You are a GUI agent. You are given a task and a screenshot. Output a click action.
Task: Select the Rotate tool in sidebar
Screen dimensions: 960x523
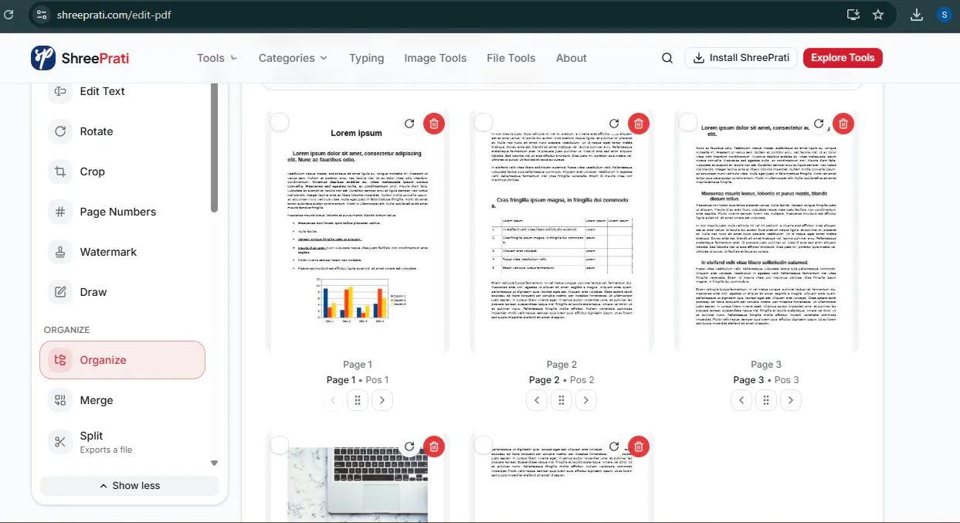(122, 131)
